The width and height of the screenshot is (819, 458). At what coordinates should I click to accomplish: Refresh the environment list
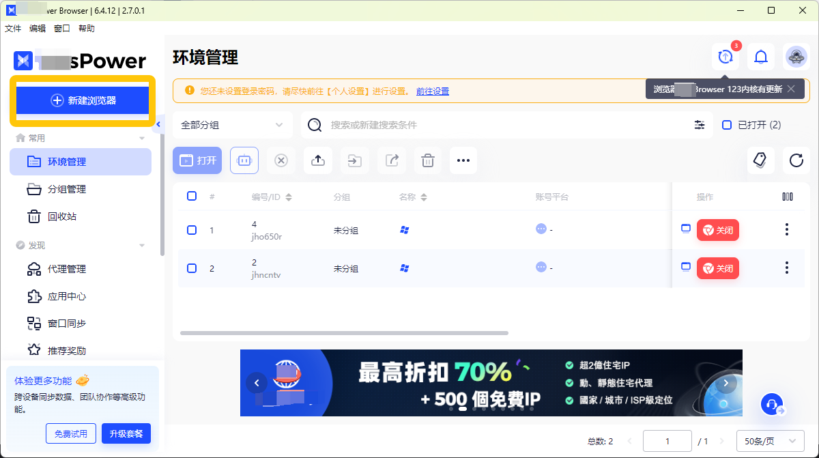796,160
